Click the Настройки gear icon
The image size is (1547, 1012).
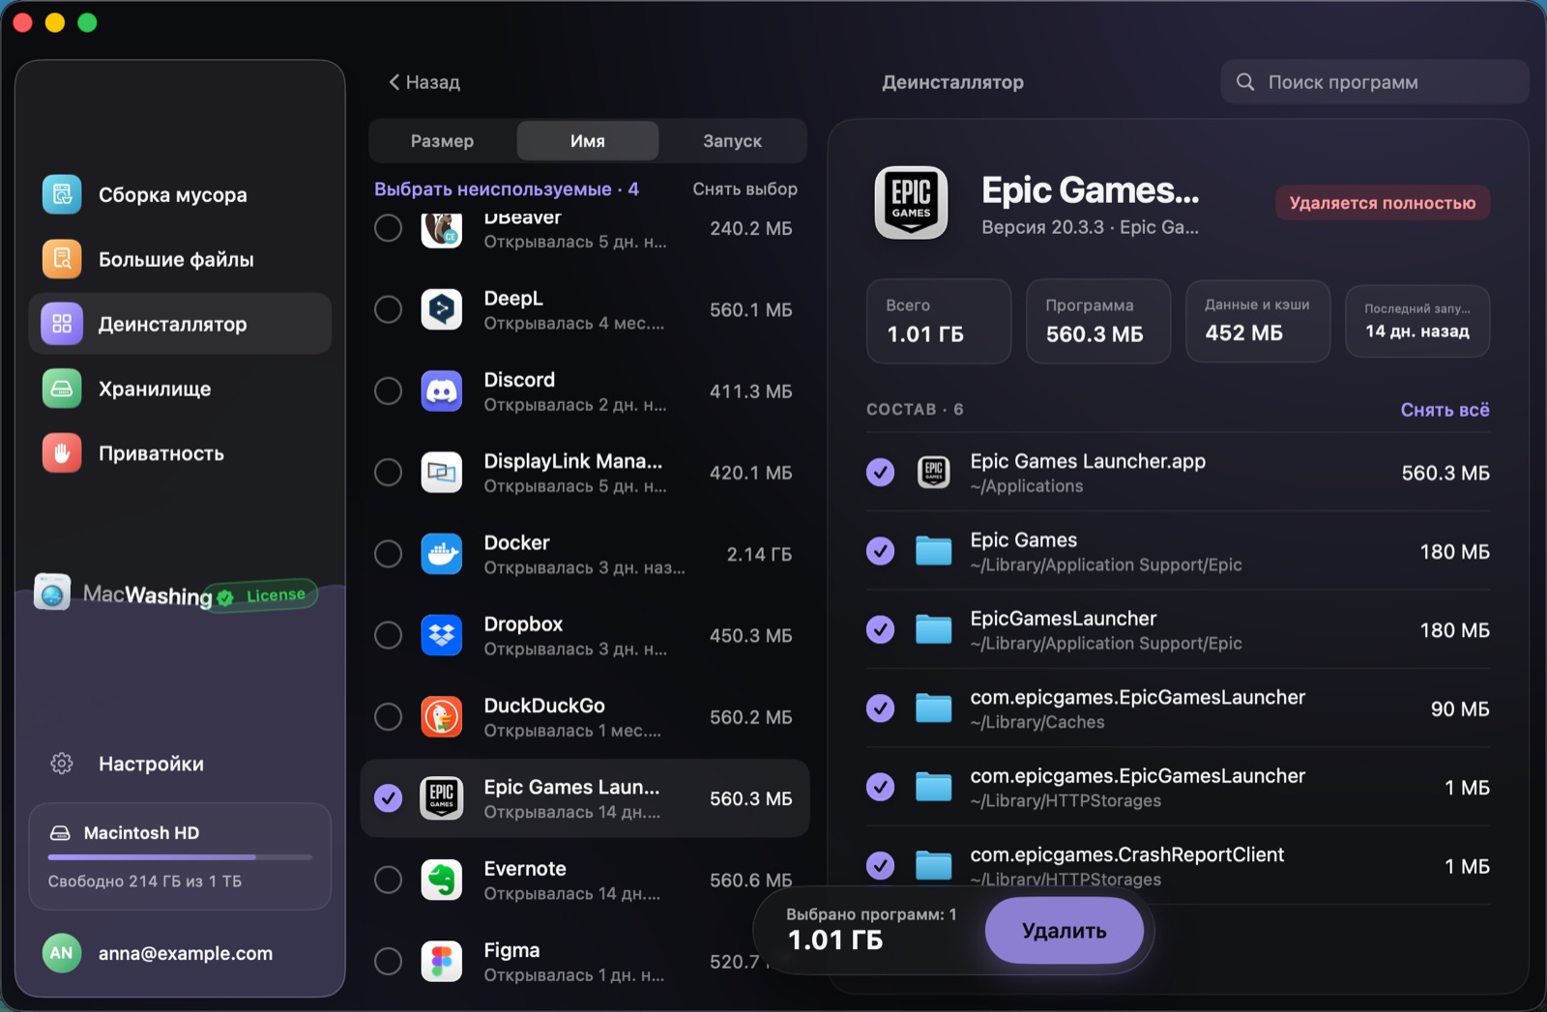[62, 764]
